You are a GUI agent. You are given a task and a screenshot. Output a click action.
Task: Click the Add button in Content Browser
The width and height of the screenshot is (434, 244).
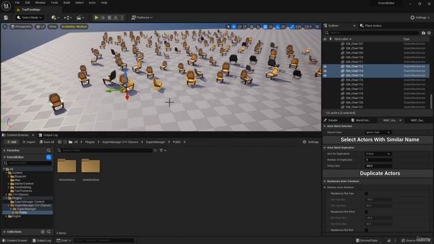click(12, 142)
